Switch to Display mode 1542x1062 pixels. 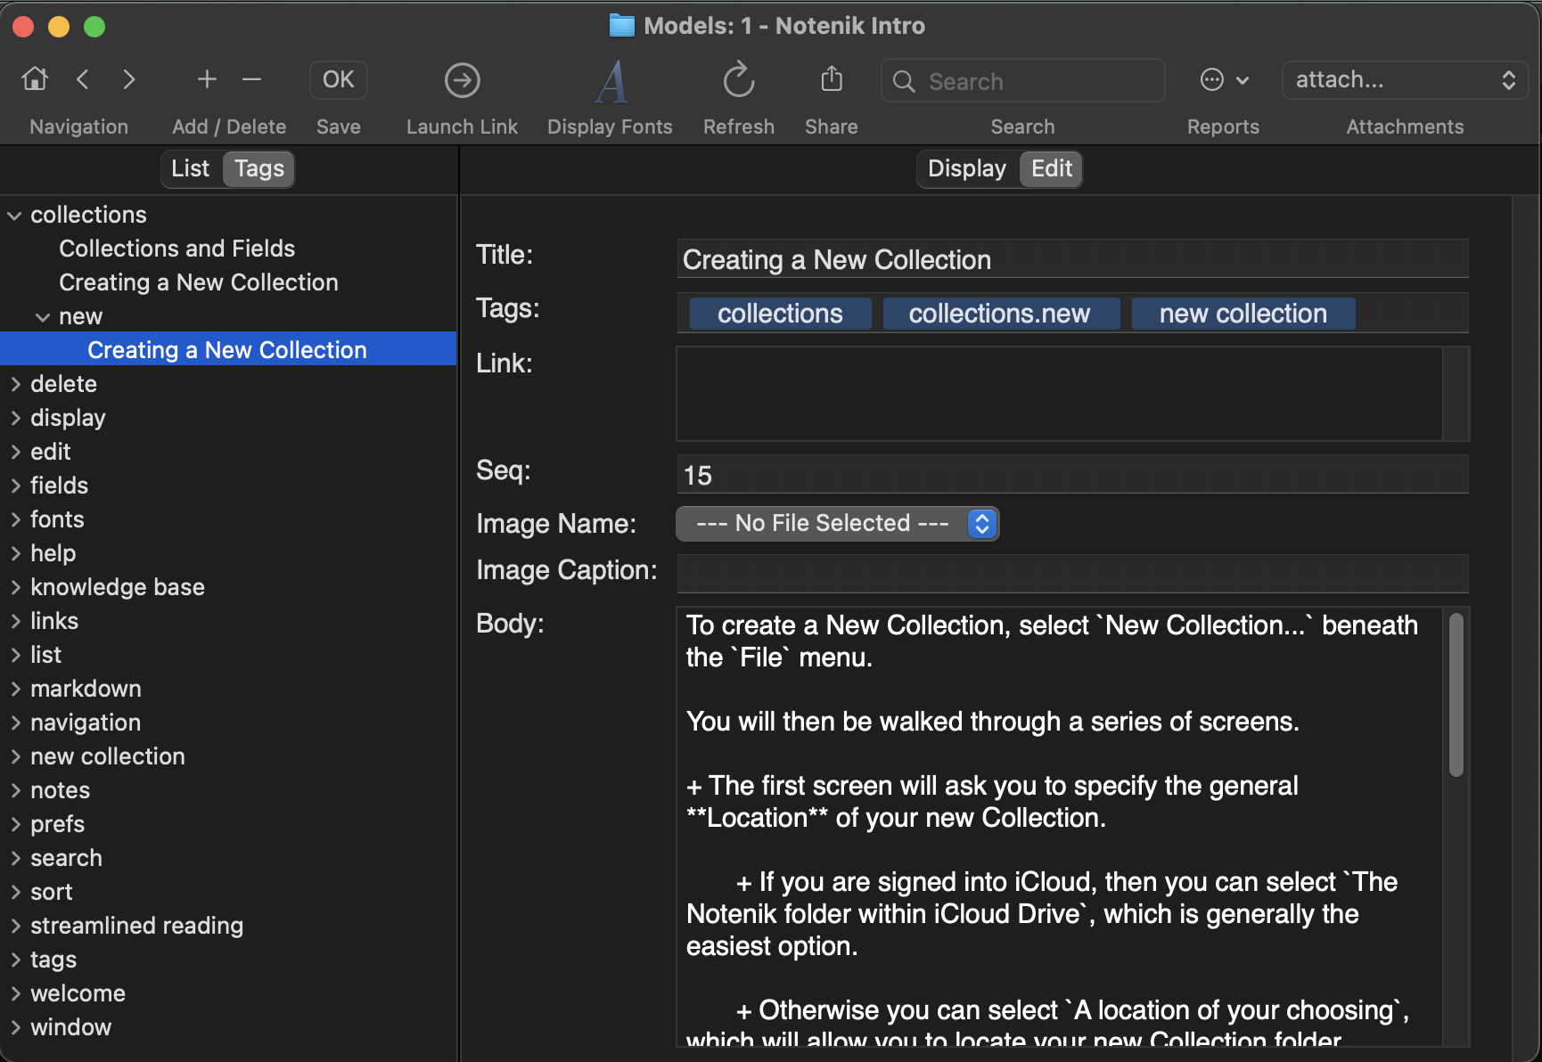coord(966,168)
